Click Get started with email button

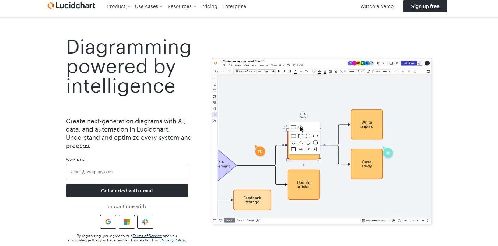click(127, 191)
